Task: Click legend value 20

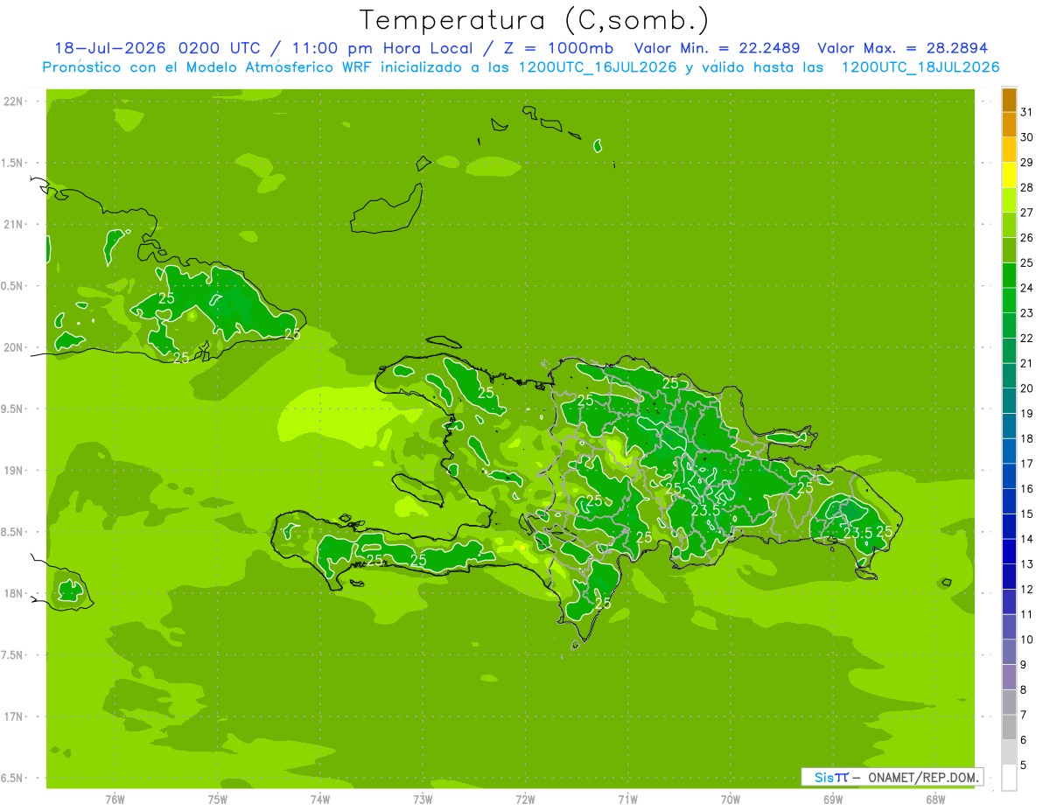Action: (1026, 388)
